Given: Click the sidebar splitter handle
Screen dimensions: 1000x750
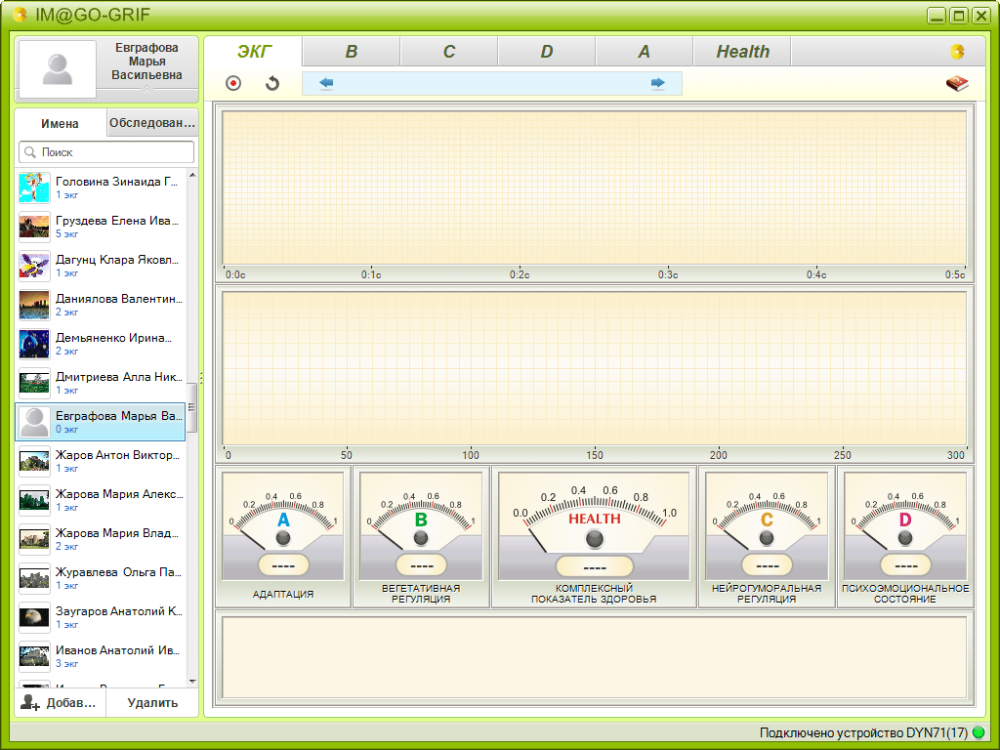Looking at the screenshot, I should coord(201,378).
